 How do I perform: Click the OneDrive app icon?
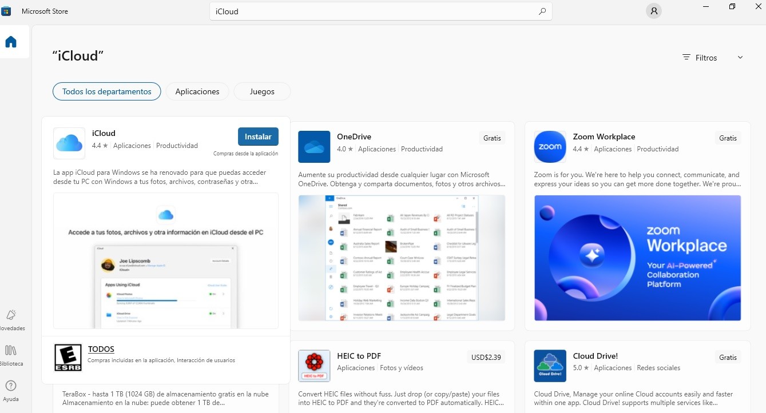(314, 147)
